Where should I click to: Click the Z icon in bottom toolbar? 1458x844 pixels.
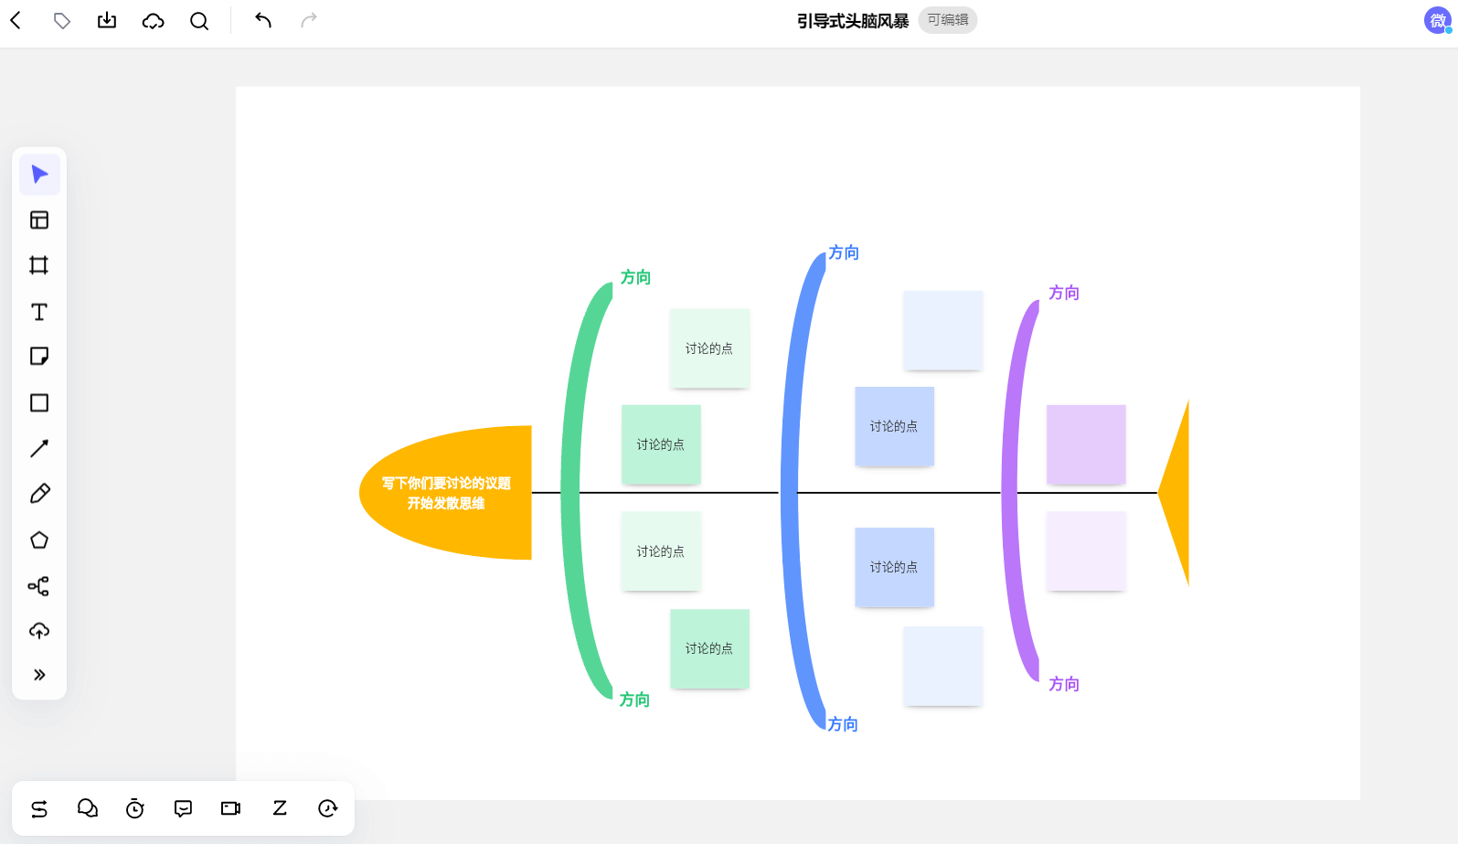click(x=280, y=808)
